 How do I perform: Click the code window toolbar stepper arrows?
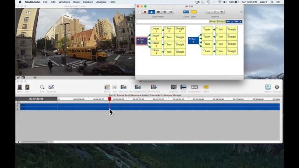click(139, 12)
